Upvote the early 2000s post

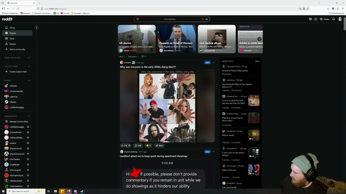click(x=122, y=145)
